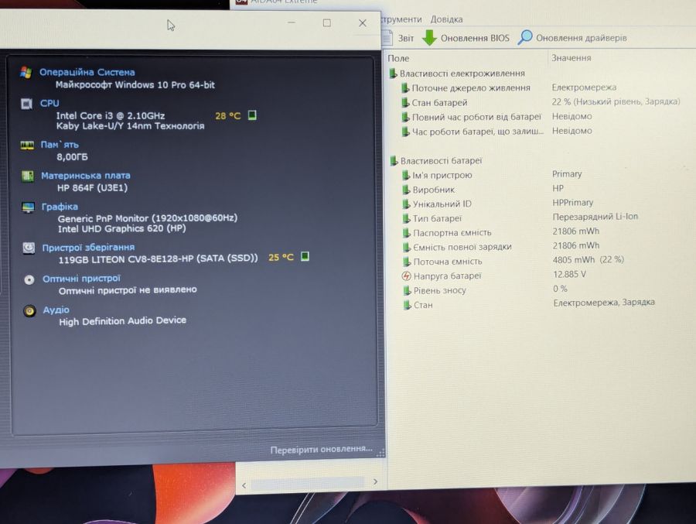The height and width of the screenshot is (524, 696).
Task: Open the Пристрої зберігання section link
Action: (88, 248)
